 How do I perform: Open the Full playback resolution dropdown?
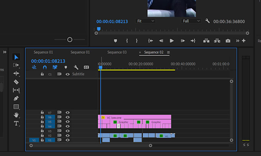(191, 21)
